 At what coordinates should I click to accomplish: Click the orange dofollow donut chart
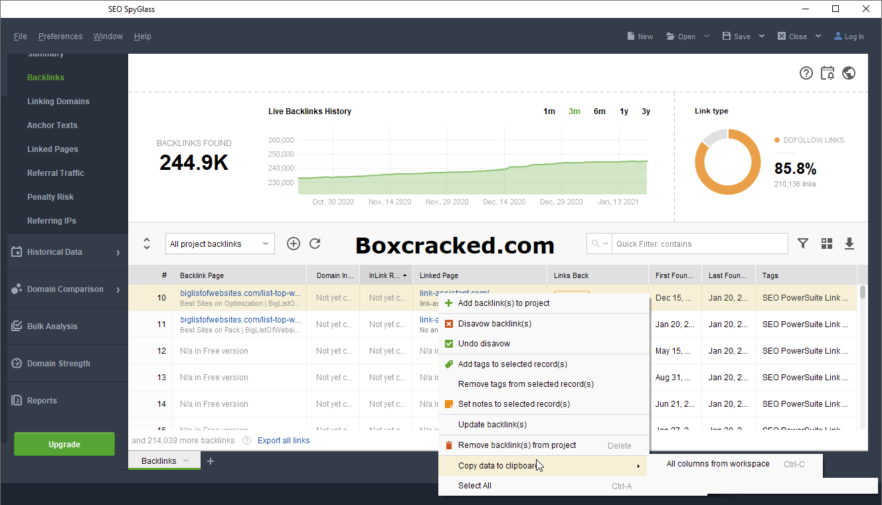point(727,163)
